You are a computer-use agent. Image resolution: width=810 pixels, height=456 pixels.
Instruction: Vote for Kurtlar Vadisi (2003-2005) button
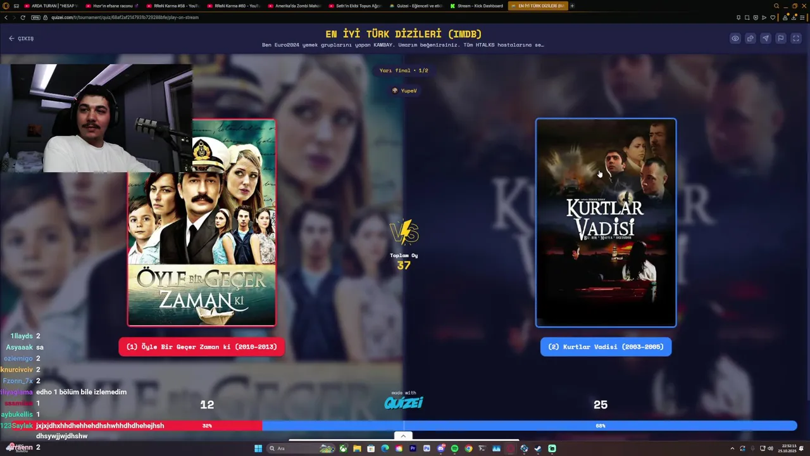606,347
